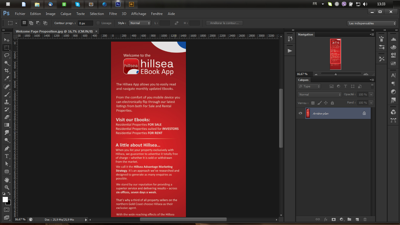Open the Calque menu
The image size is (400, 225).
pyautogui.click(x=66, y=14)
